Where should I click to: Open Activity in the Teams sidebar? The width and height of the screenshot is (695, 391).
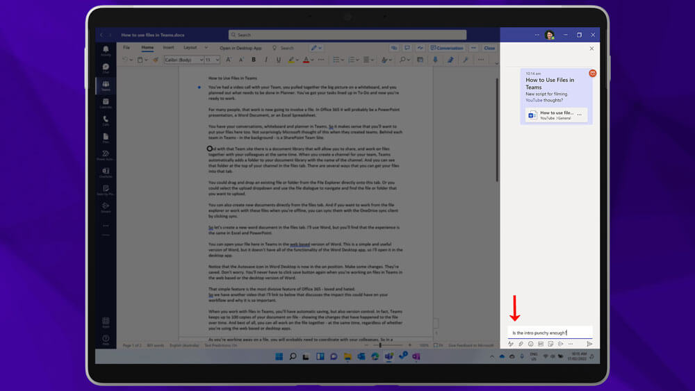click(106, 51)
